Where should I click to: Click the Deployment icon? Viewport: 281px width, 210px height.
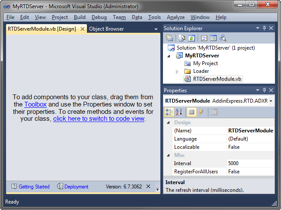pyautogui.click(x=60, y=186)
